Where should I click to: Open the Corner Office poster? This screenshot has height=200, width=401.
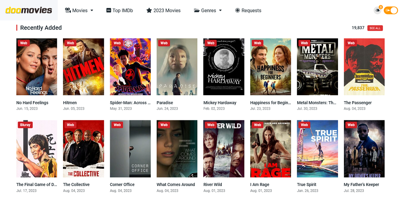[x=130, y=149]
